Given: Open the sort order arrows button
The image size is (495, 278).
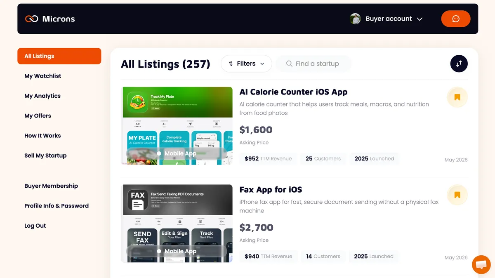Looking at the screenshot, I should 459,64.
